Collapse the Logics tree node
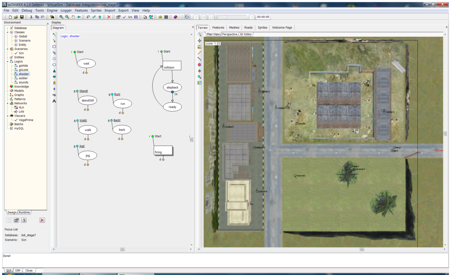Screen dimensions: 451x275 click(x=7, y=61)
